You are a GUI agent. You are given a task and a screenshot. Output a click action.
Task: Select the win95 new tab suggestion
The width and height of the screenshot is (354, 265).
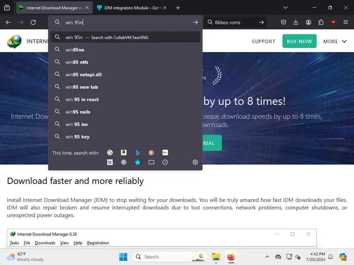tap(125, 87)
